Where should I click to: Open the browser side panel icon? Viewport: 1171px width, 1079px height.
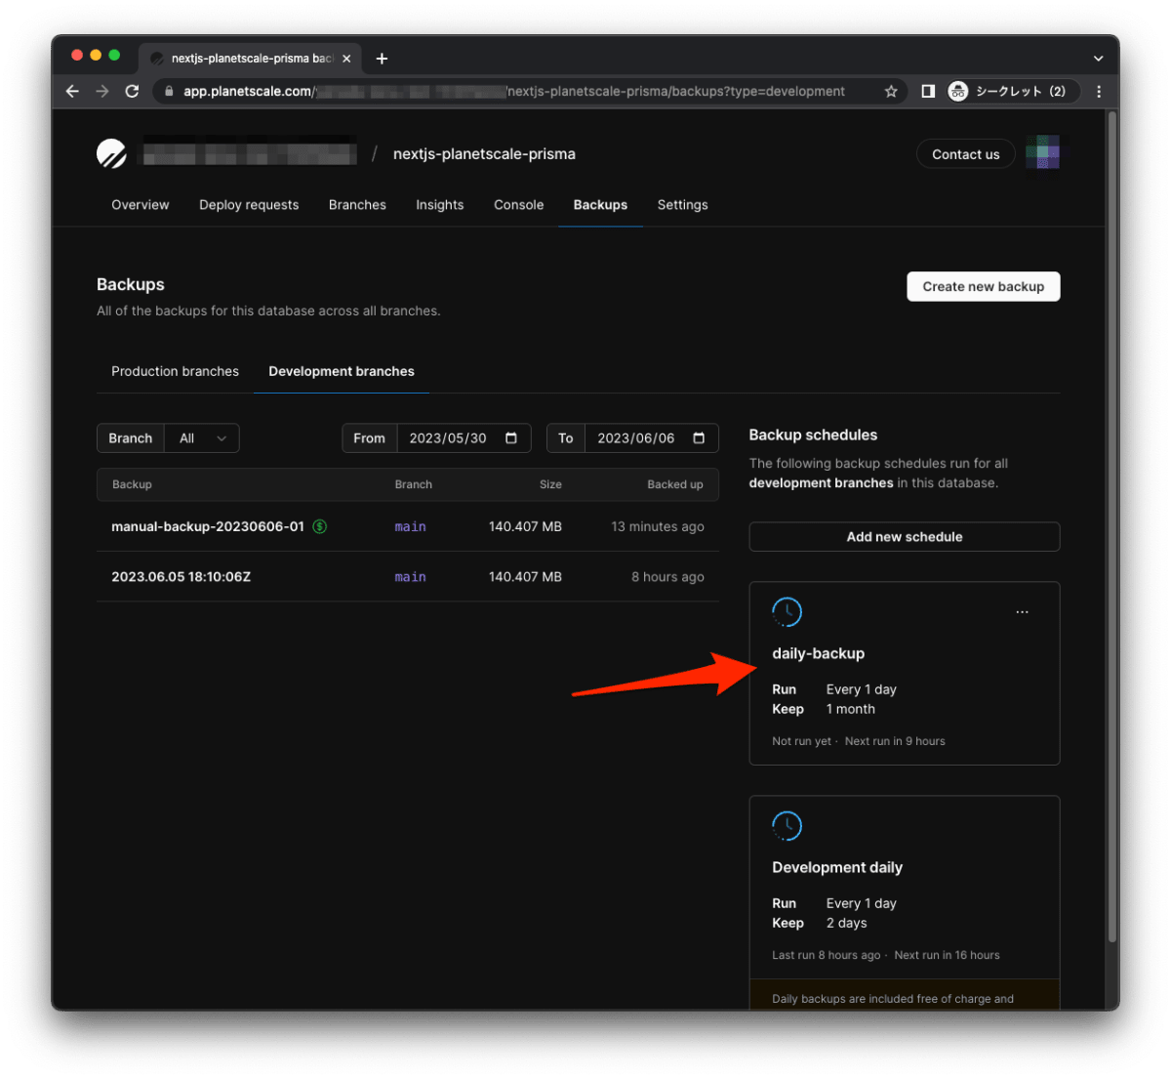[928, 91]
